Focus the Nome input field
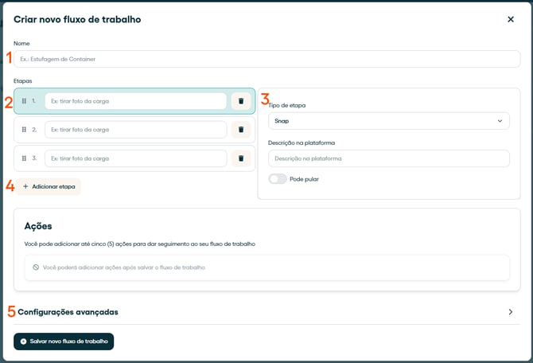Viewport: 533px width, 363px height. click(x=266, y=59)
